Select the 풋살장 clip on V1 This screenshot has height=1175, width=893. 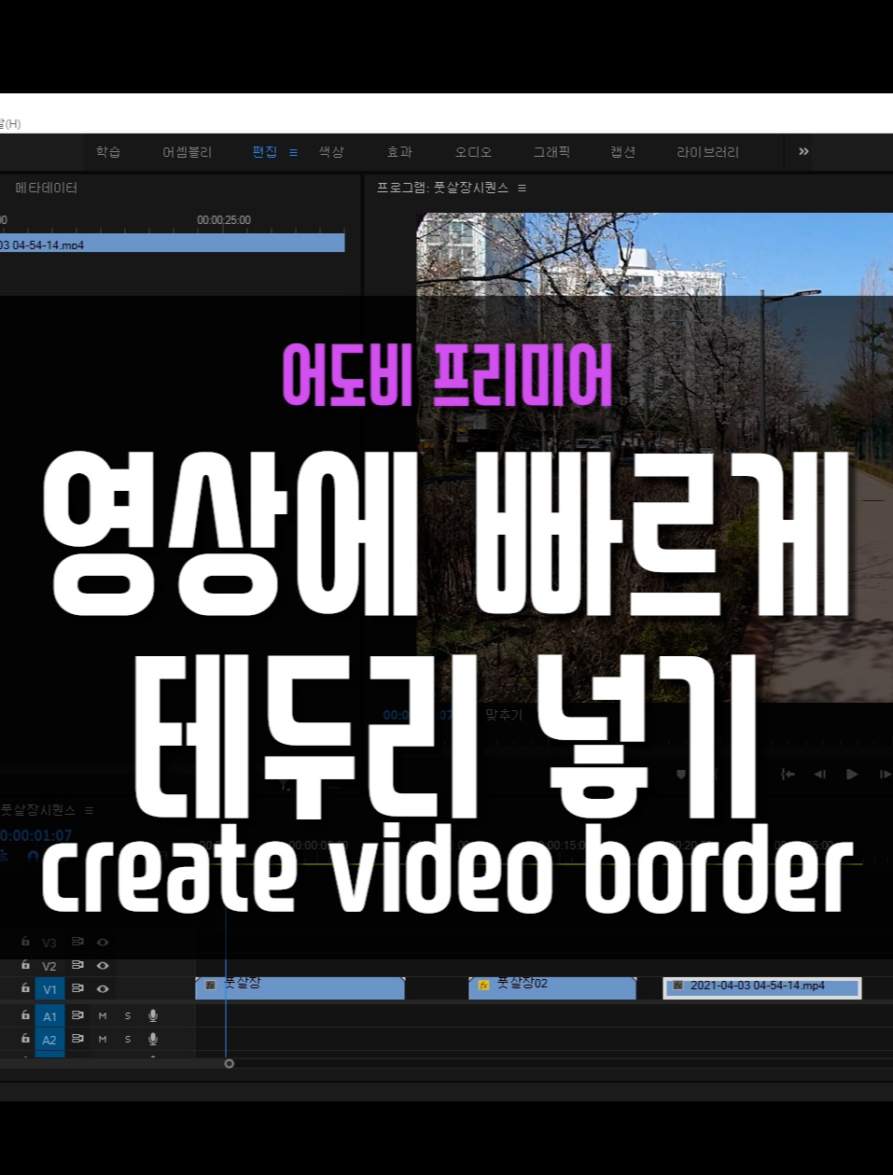(x=300, y=987)
